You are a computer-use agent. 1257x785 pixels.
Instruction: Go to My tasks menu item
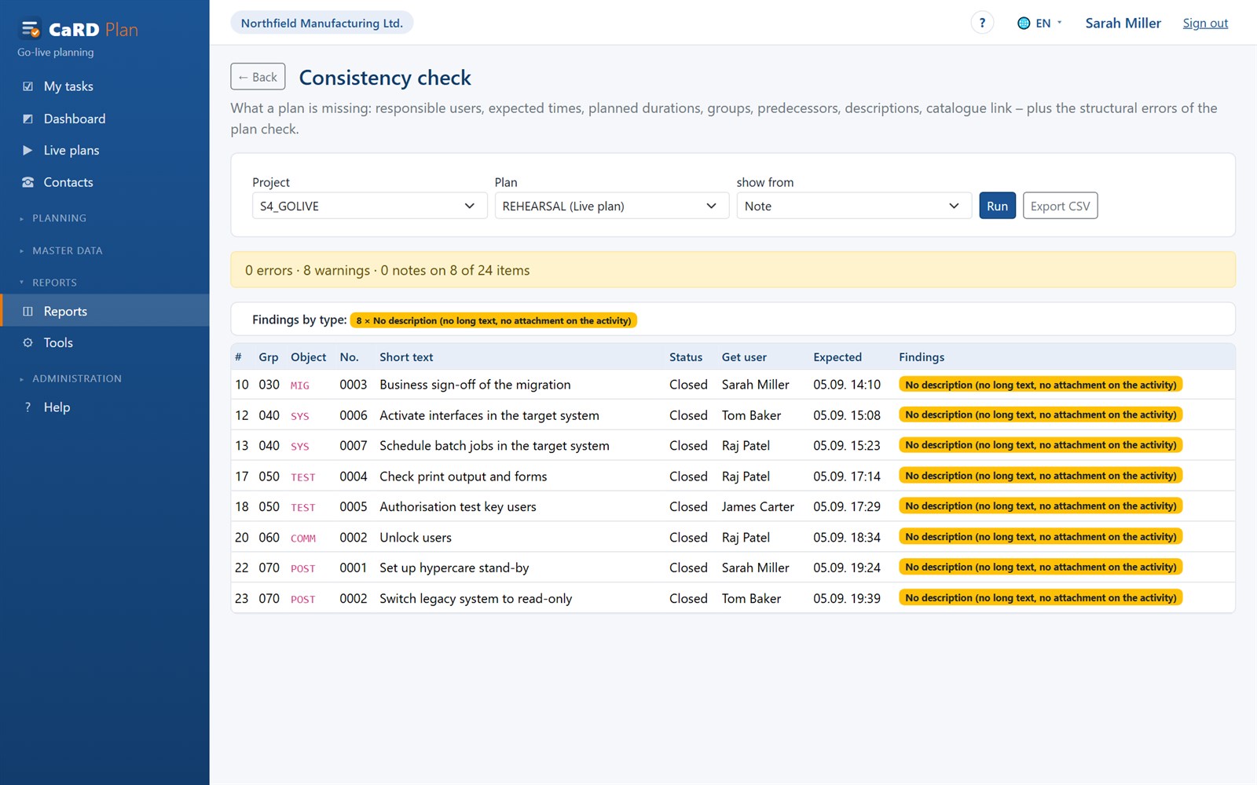click(x=104, y=86)
